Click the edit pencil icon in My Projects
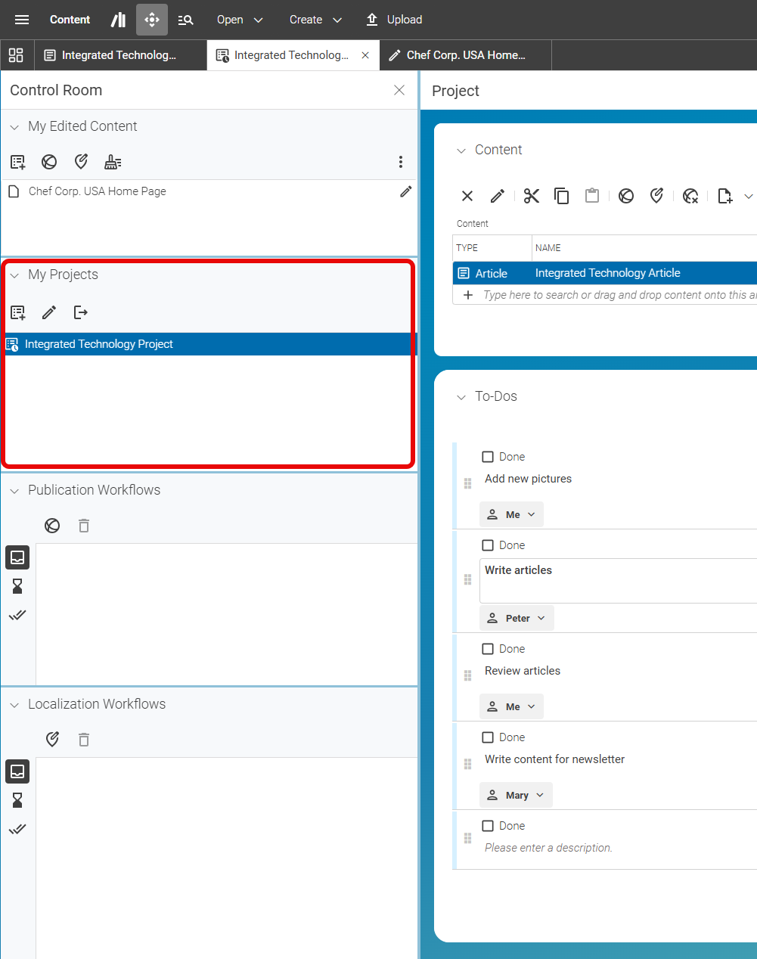The width and height of the screenshot is (757, 959). pyautogui.click(x=49, y=312)
